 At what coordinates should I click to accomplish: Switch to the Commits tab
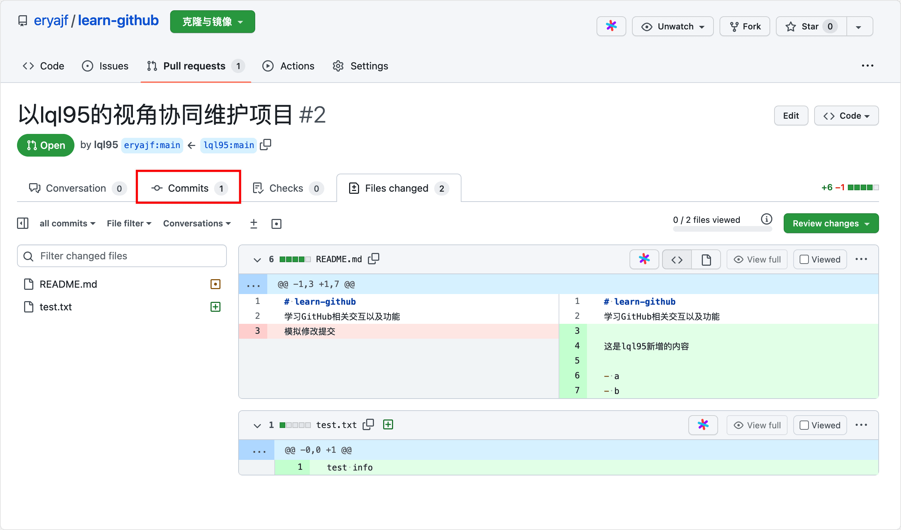click(x=189, y=188)
